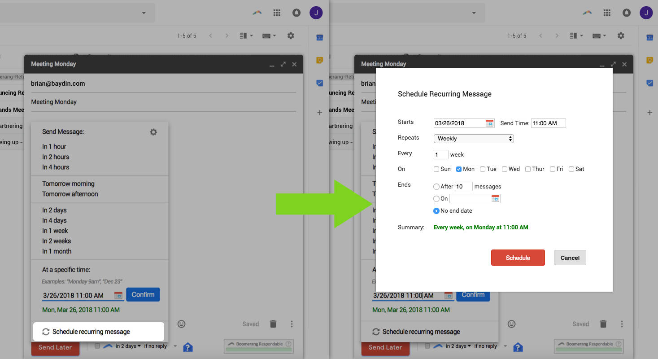Confirm the specific send time
This screenshot has height=359, width=658.
143,294
